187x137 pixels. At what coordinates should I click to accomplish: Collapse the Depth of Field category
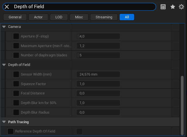tap(4, 65)
